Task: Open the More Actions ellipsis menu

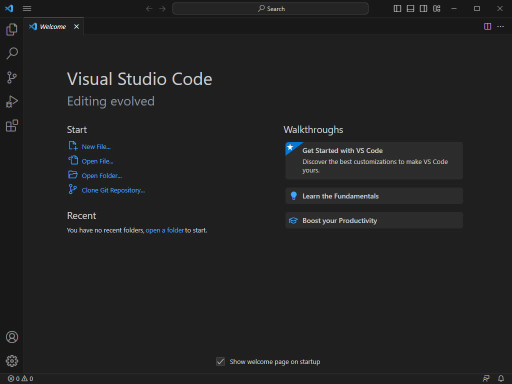Action: click(500, 26)
